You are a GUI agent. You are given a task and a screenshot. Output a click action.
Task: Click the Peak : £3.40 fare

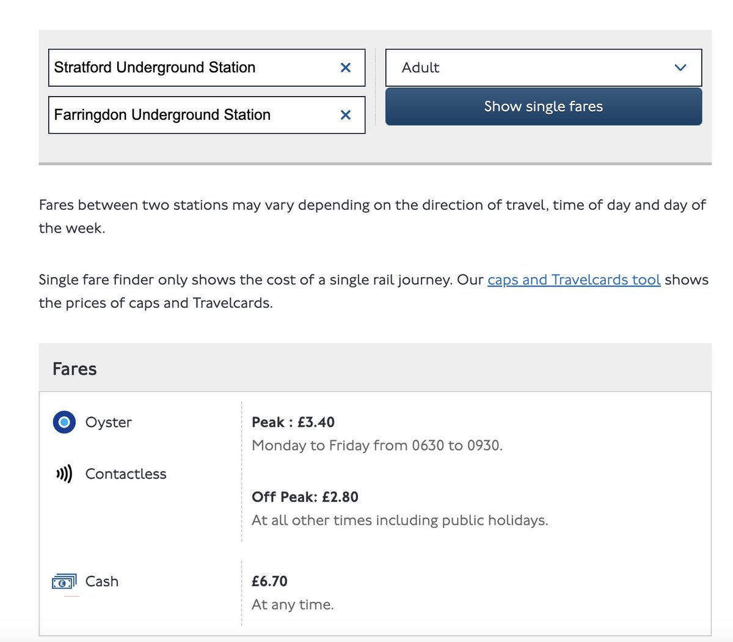click(x=293, y=422)
